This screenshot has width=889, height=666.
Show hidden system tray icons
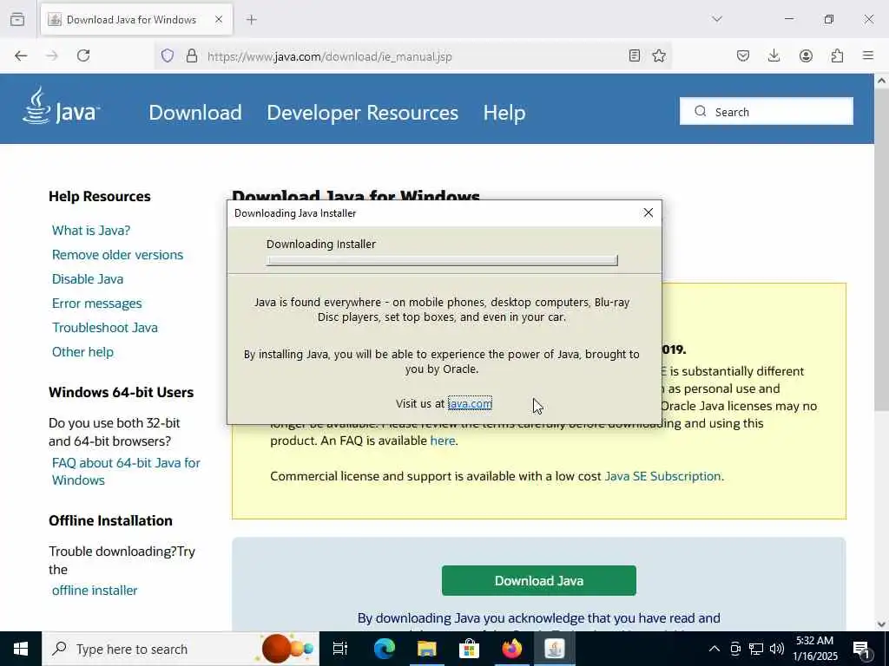pos(714,649)
